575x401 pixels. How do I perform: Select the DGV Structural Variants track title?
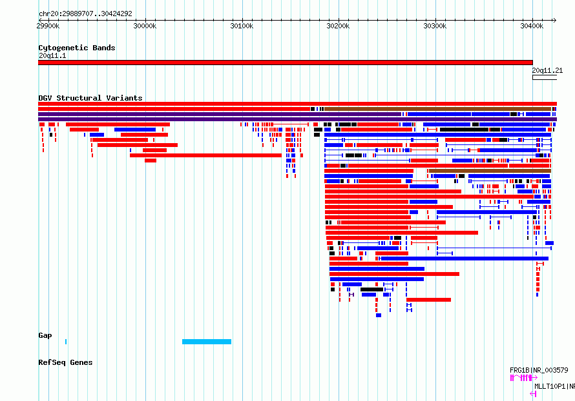[90, 98]
